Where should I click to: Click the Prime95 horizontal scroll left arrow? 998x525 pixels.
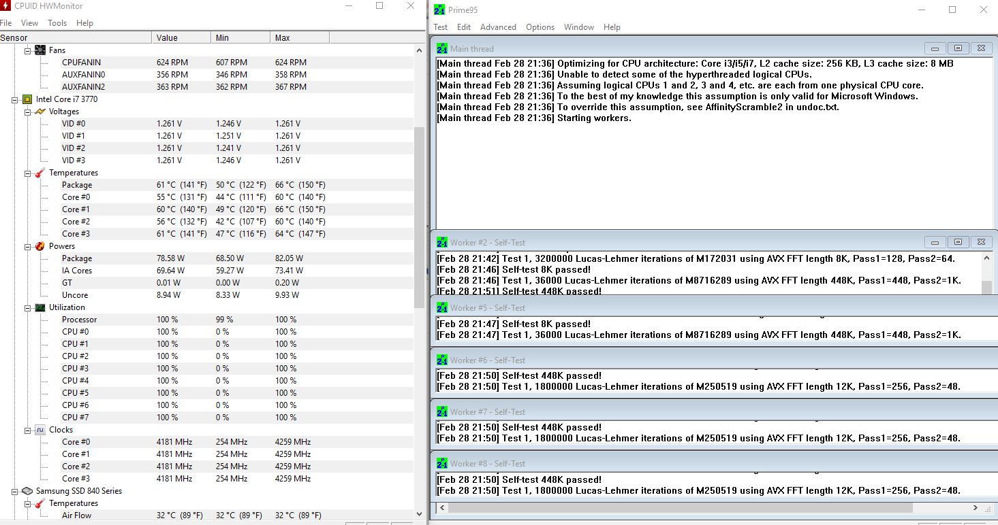pyautogui.click(x=441, y=507)
